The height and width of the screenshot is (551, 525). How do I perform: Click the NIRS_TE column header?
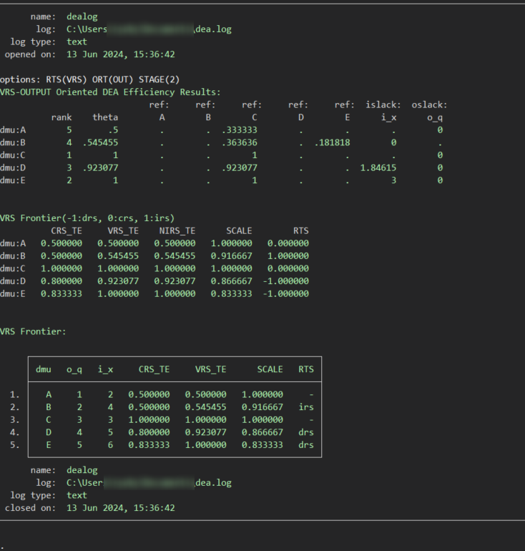point(178,231)
